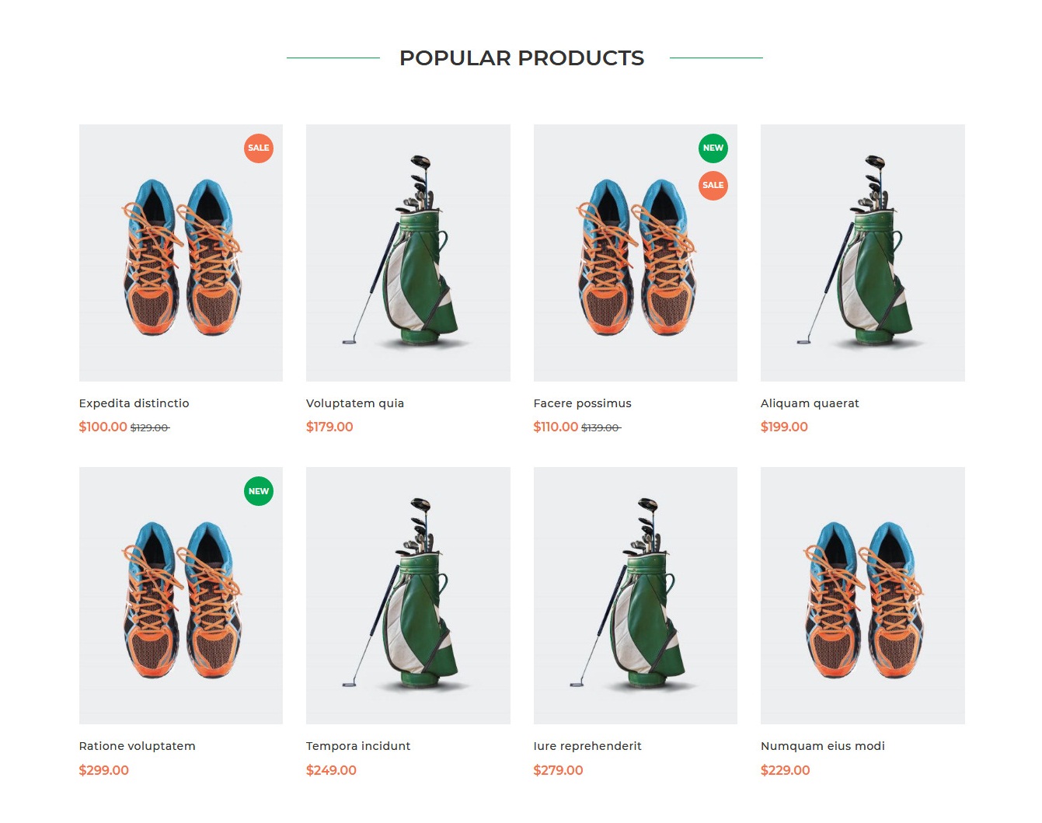Click the $100.00 price on Expedita distinctio
Image resolution: width=1042 pixels, height=823 pixels.
tap(103, 427)
